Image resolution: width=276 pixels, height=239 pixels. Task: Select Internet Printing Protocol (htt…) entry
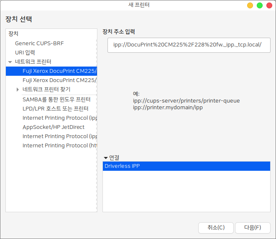59,145
